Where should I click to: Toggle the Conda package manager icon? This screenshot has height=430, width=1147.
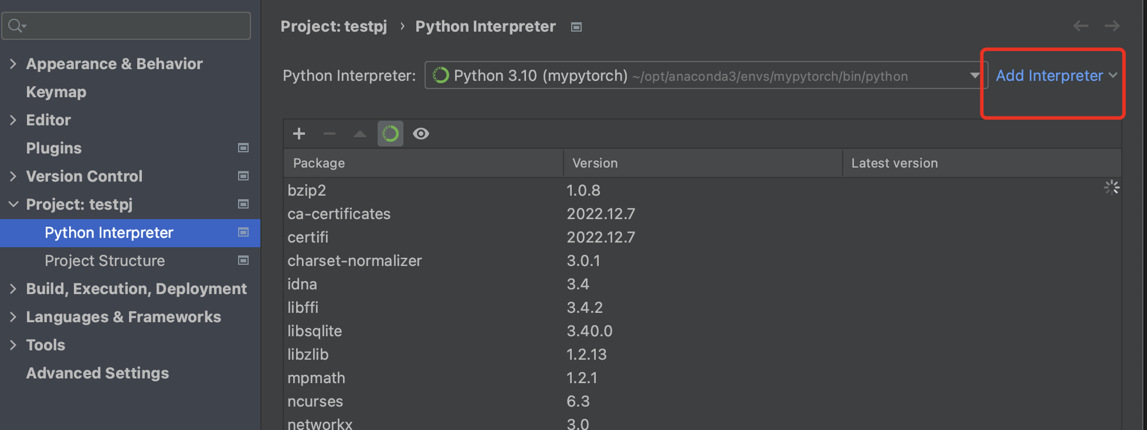[x=391, y=134]
